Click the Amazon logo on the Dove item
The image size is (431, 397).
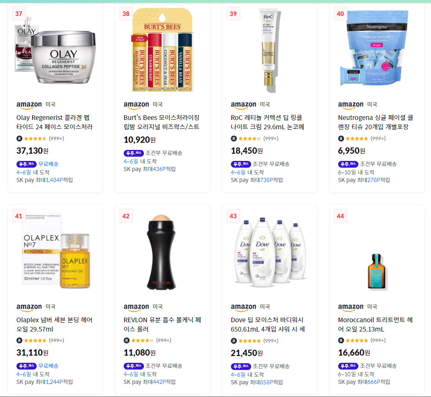point(244,307)
